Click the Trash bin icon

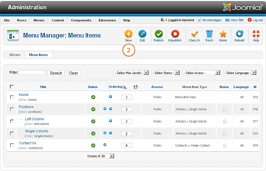209,34
